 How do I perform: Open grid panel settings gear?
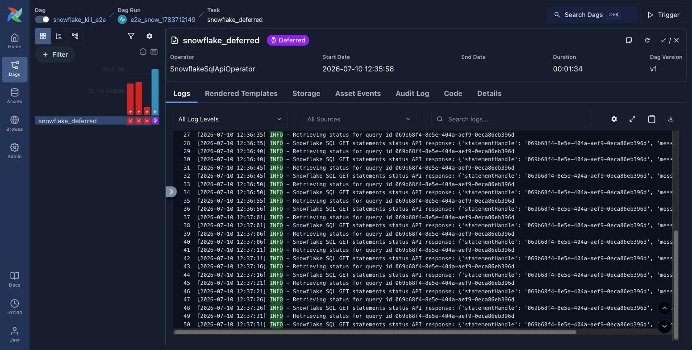click(x=150, y=36)
